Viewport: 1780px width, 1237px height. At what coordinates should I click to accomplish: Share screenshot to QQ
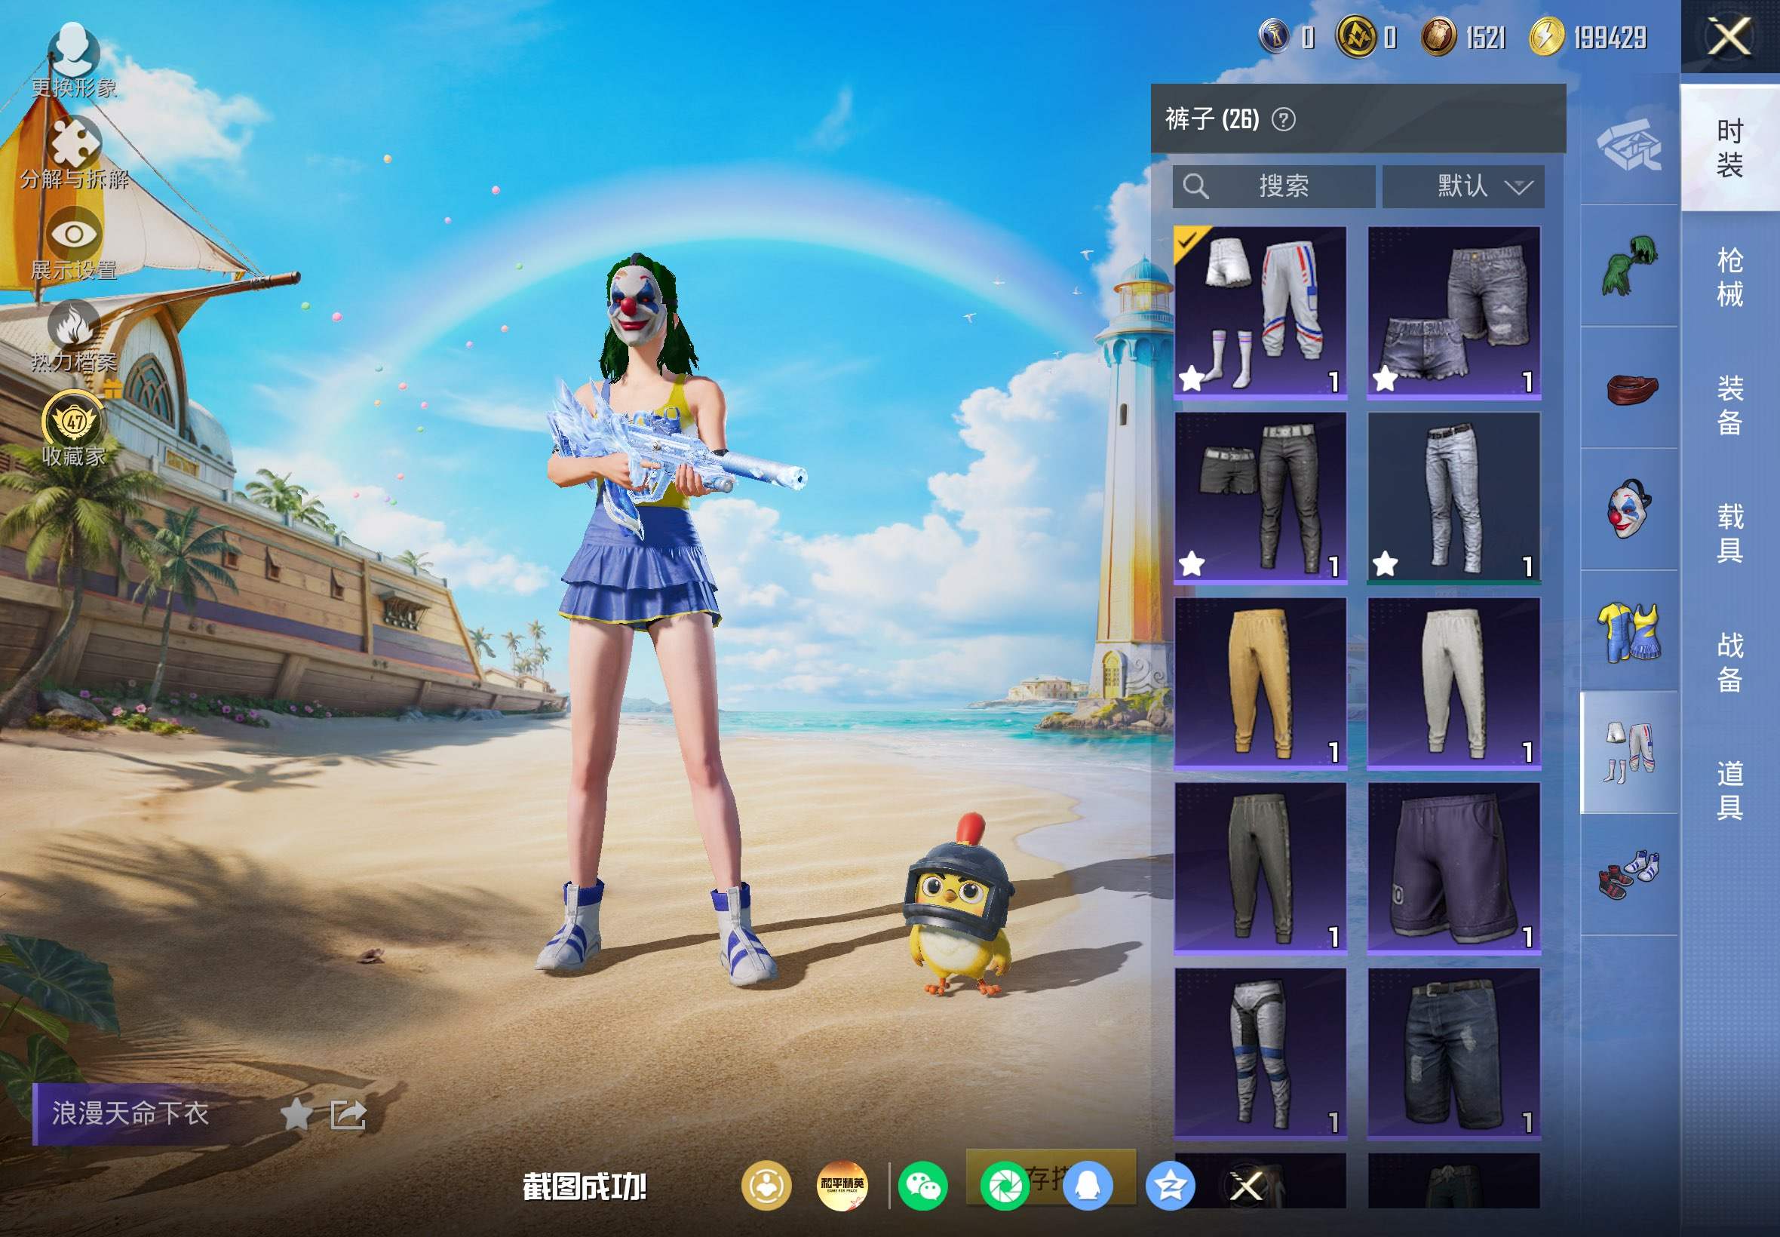click(1088, 1185)
